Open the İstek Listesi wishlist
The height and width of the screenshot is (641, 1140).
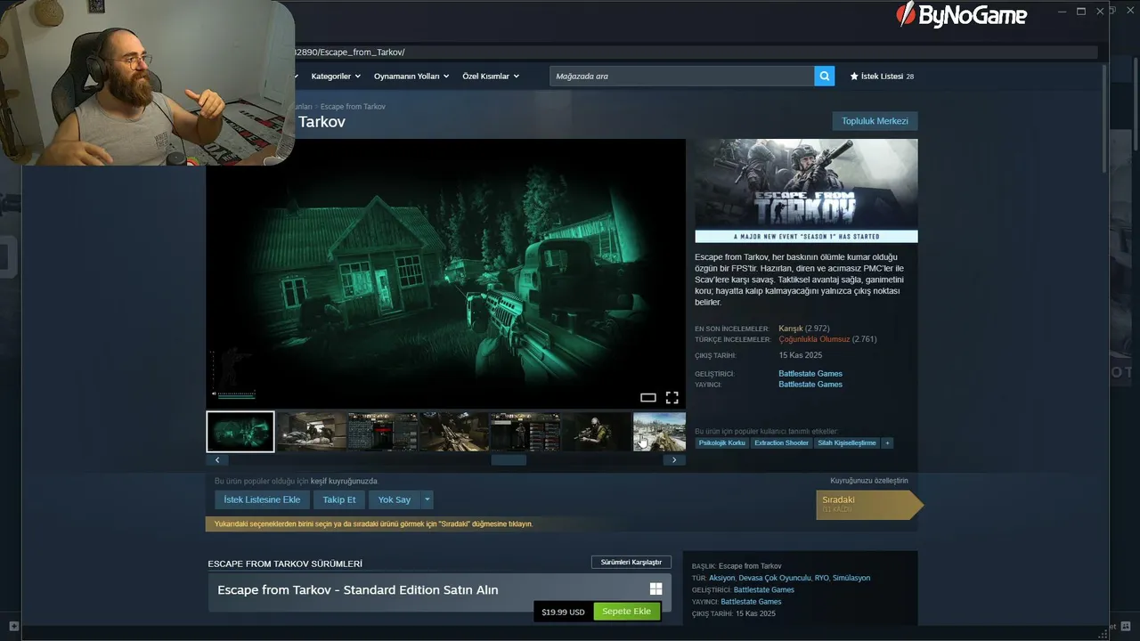pos(882,77)
